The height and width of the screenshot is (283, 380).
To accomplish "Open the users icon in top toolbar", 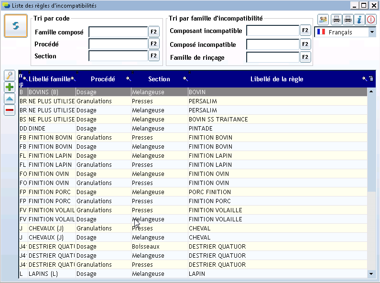I will pos(323,20).
